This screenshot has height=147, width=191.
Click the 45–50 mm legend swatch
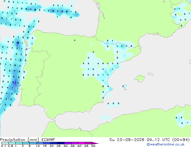click(x=89, y=143)
